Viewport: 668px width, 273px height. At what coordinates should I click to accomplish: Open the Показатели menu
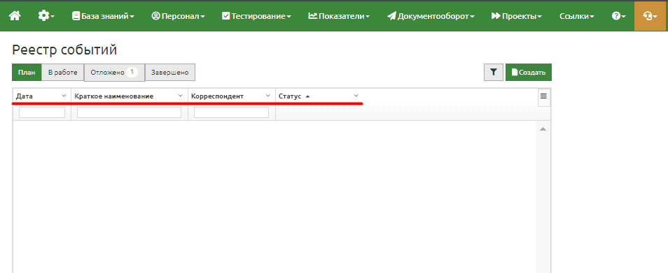(x=339, y=16)
